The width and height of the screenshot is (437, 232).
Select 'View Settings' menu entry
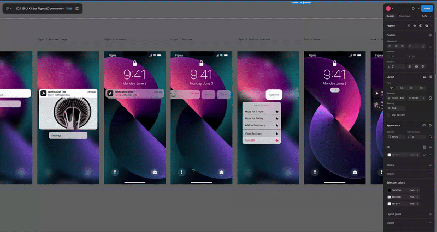pos(262,133)
